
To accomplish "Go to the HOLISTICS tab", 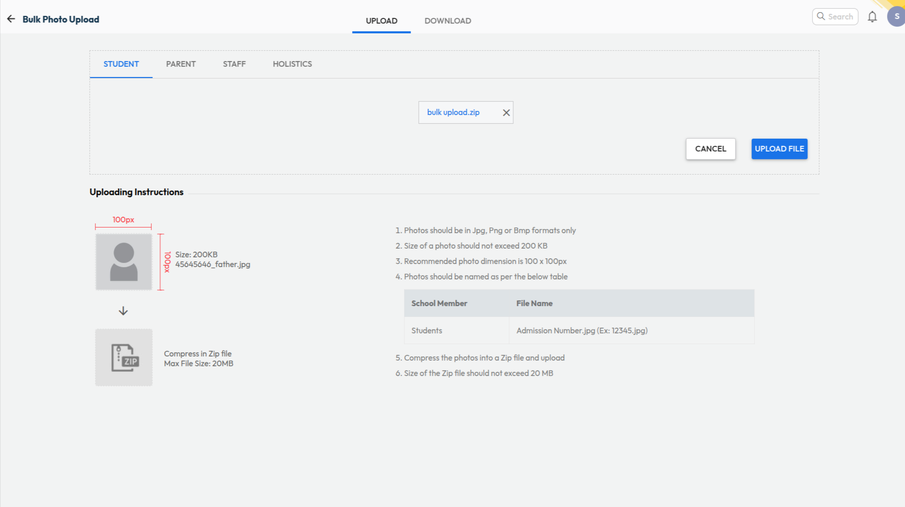I will (292, 64).
